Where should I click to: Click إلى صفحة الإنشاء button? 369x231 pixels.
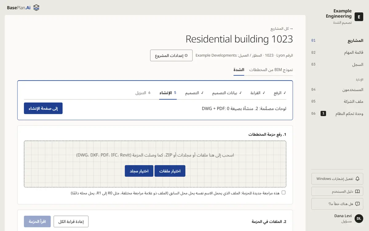pos(43,108)
